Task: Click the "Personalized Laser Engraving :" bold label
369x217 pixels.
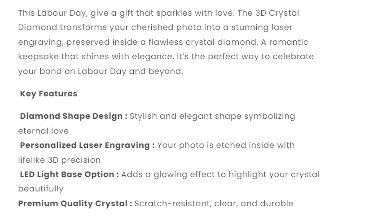Action: click(x=87, y=145)
